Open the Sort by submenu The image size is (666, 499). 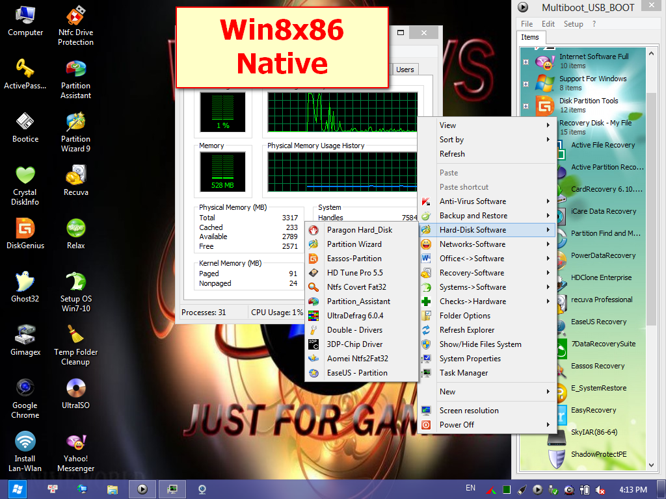486,140
